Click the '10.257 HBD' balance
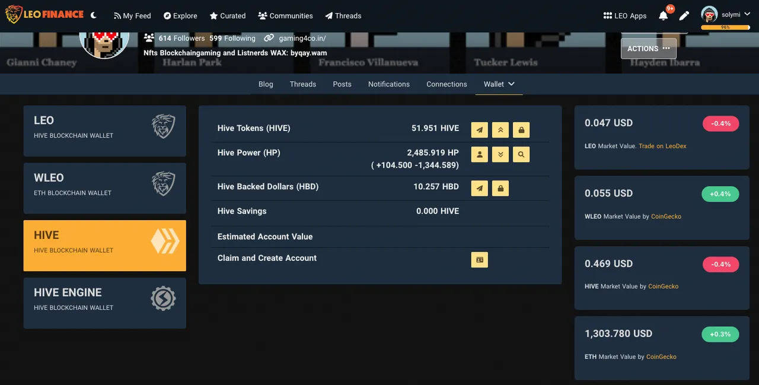Viewport: 759px width, 385px height. click(x=436, y=186)
